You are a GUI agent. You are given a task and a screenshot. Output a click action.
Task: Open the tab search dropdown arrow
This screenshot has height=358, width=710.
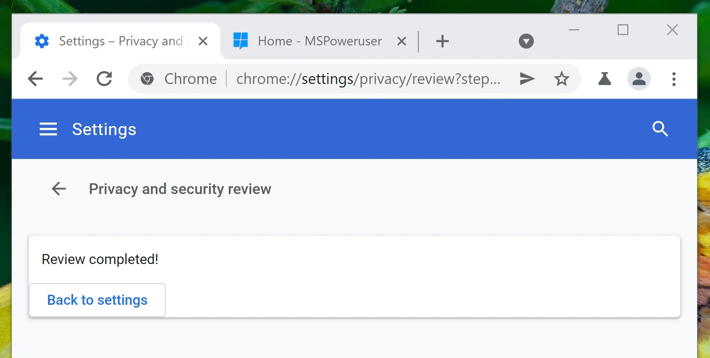pyautogui.click(x=526, y=41)
